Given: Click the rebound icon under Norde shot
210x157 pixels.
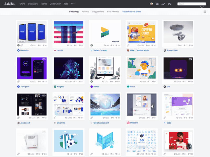Looking at the screenshot, I should 92,81.
